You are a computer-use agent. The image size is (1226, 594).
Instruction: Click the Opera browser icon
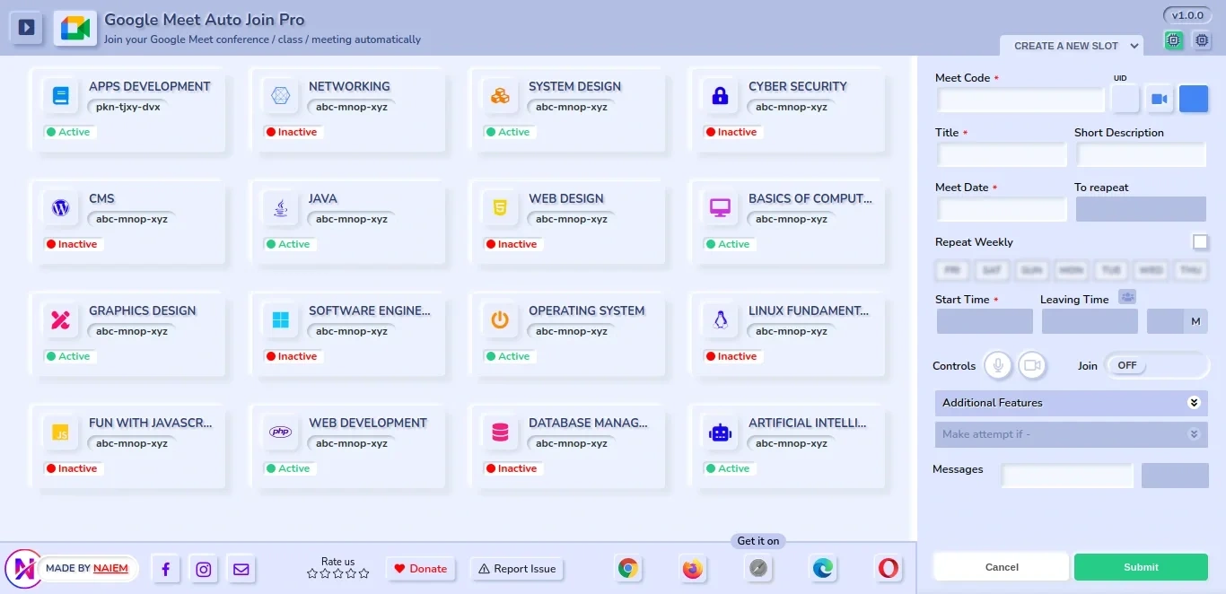coord(888,568)
